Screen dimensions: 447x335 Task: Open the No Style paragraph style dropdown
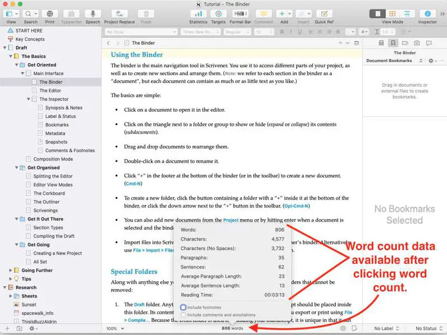[141, 32]
